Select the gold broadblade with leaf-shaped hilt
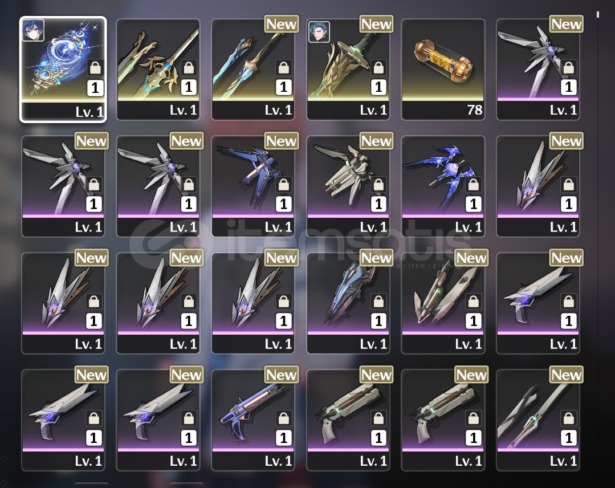The width and height of the screenshot is (615, 488). point(158,70)
